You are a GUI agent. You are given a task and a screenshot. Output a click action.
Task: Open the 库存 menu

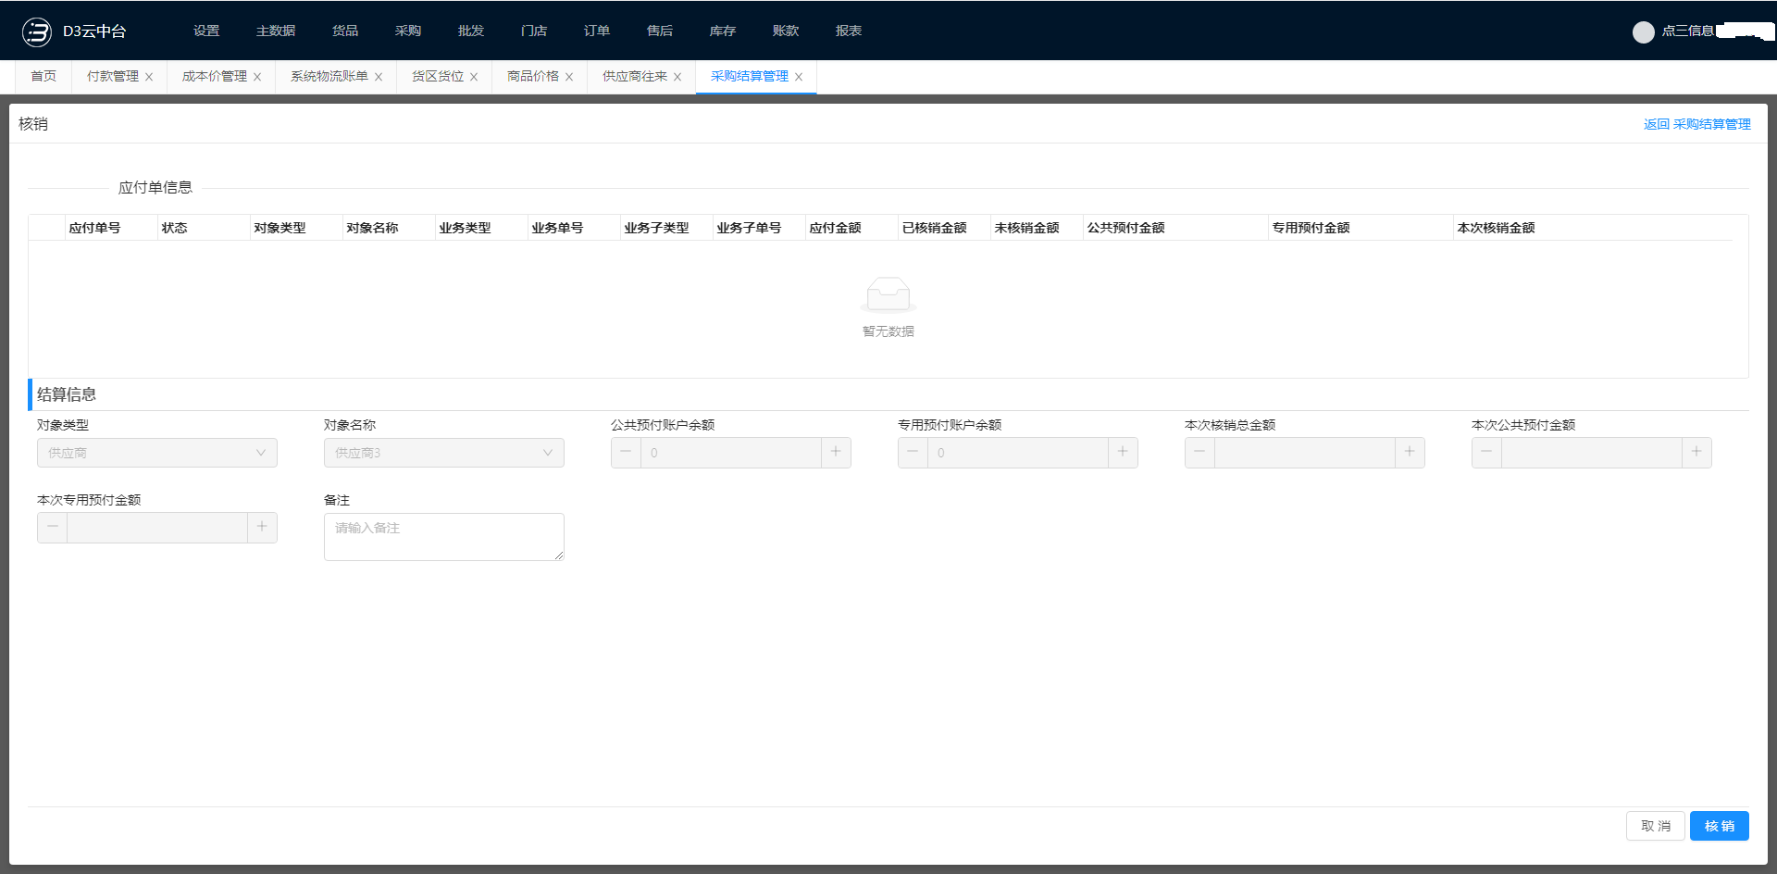[723, 31]
